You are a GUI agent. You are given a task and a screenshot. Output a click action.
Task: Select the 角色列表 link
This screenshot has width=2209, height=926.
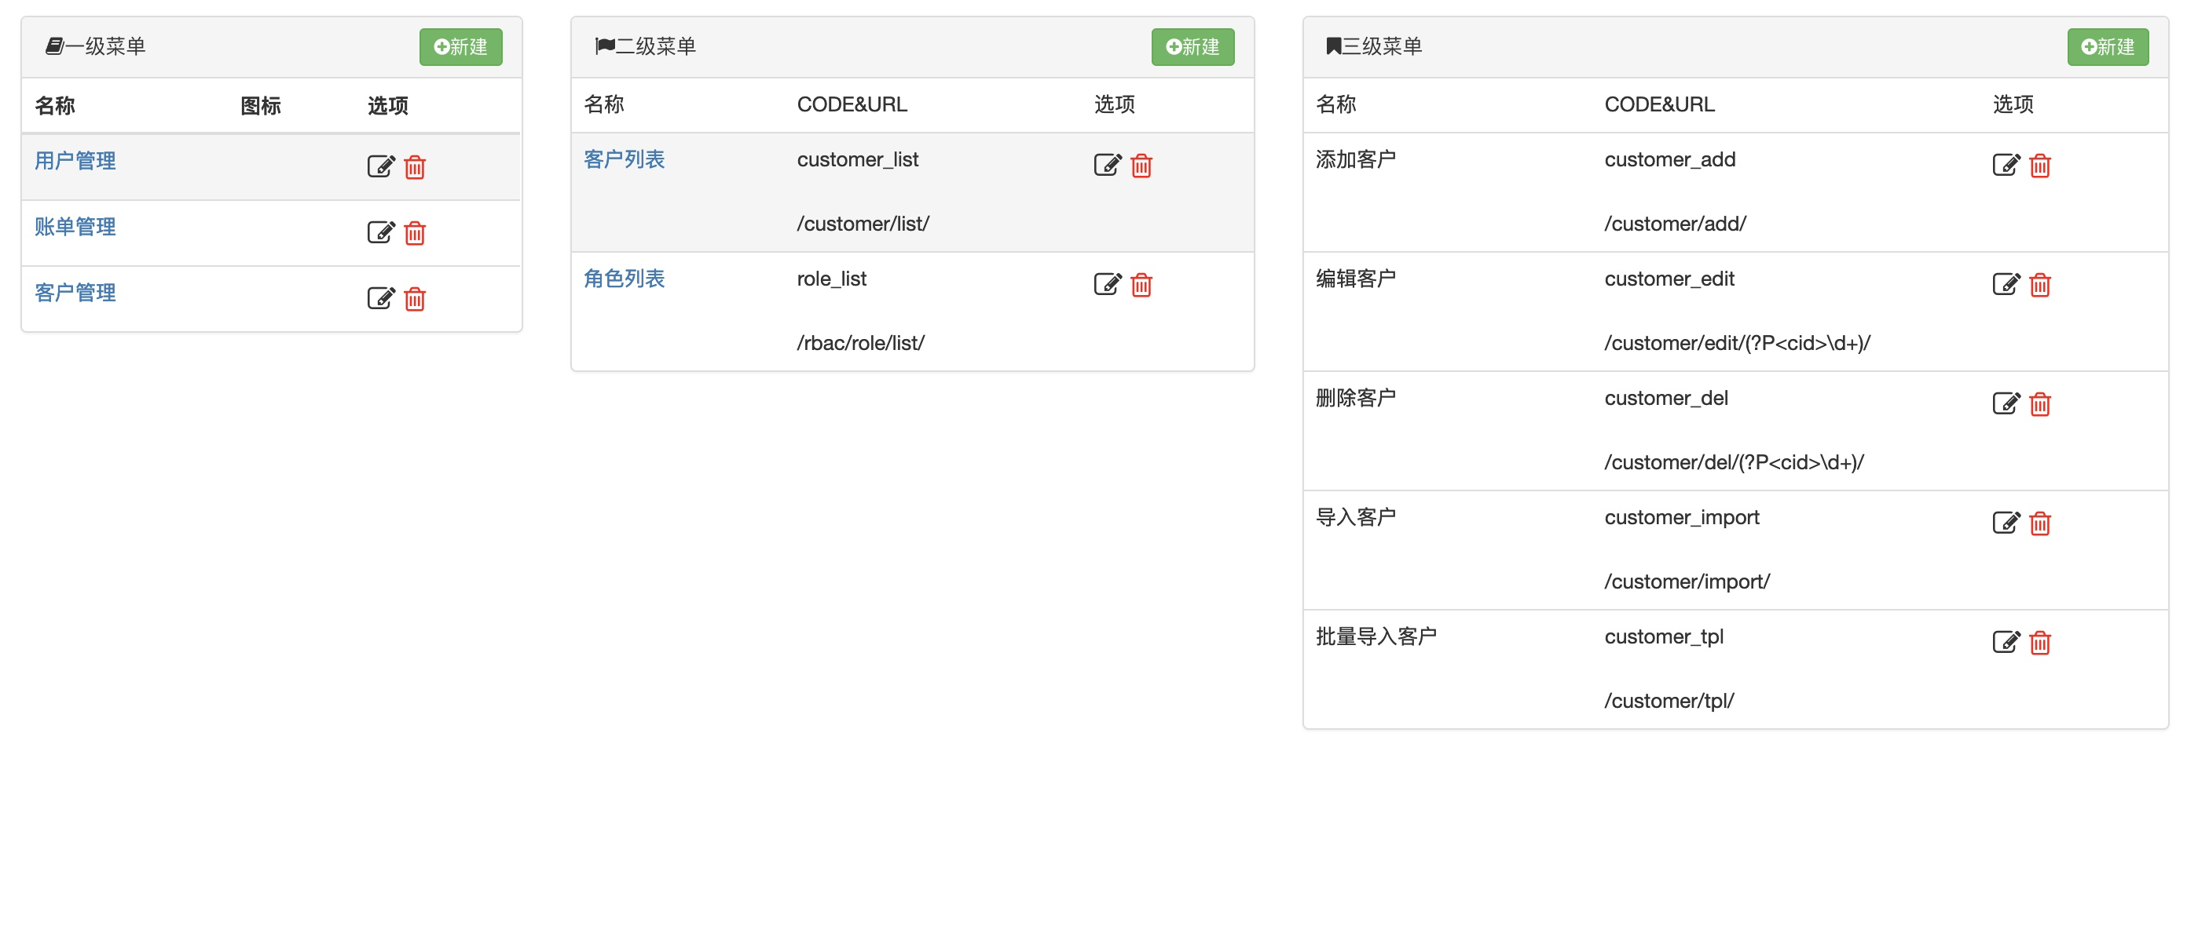[624, 278]
